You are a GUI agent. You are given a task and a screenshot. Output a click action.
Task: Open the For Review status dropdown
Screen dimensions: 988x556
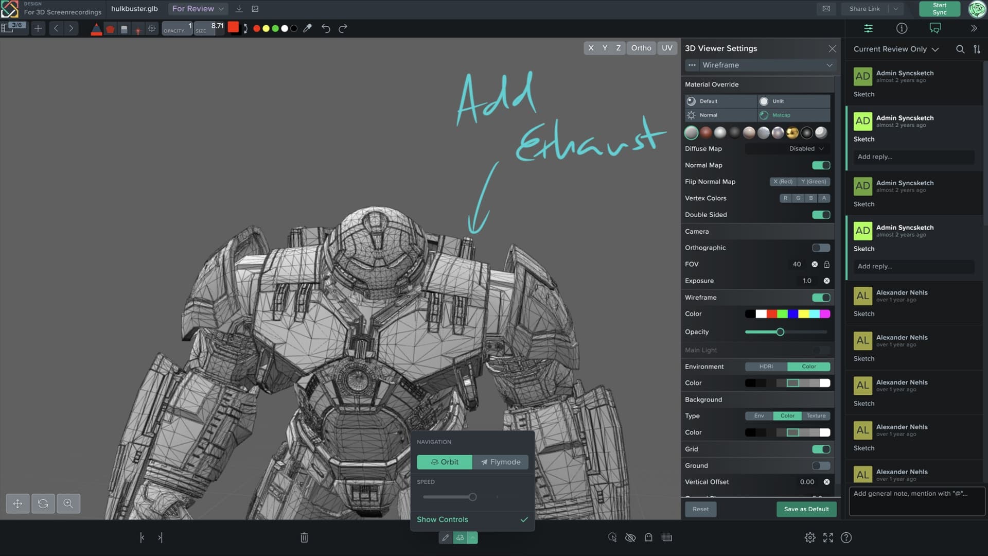197,9
